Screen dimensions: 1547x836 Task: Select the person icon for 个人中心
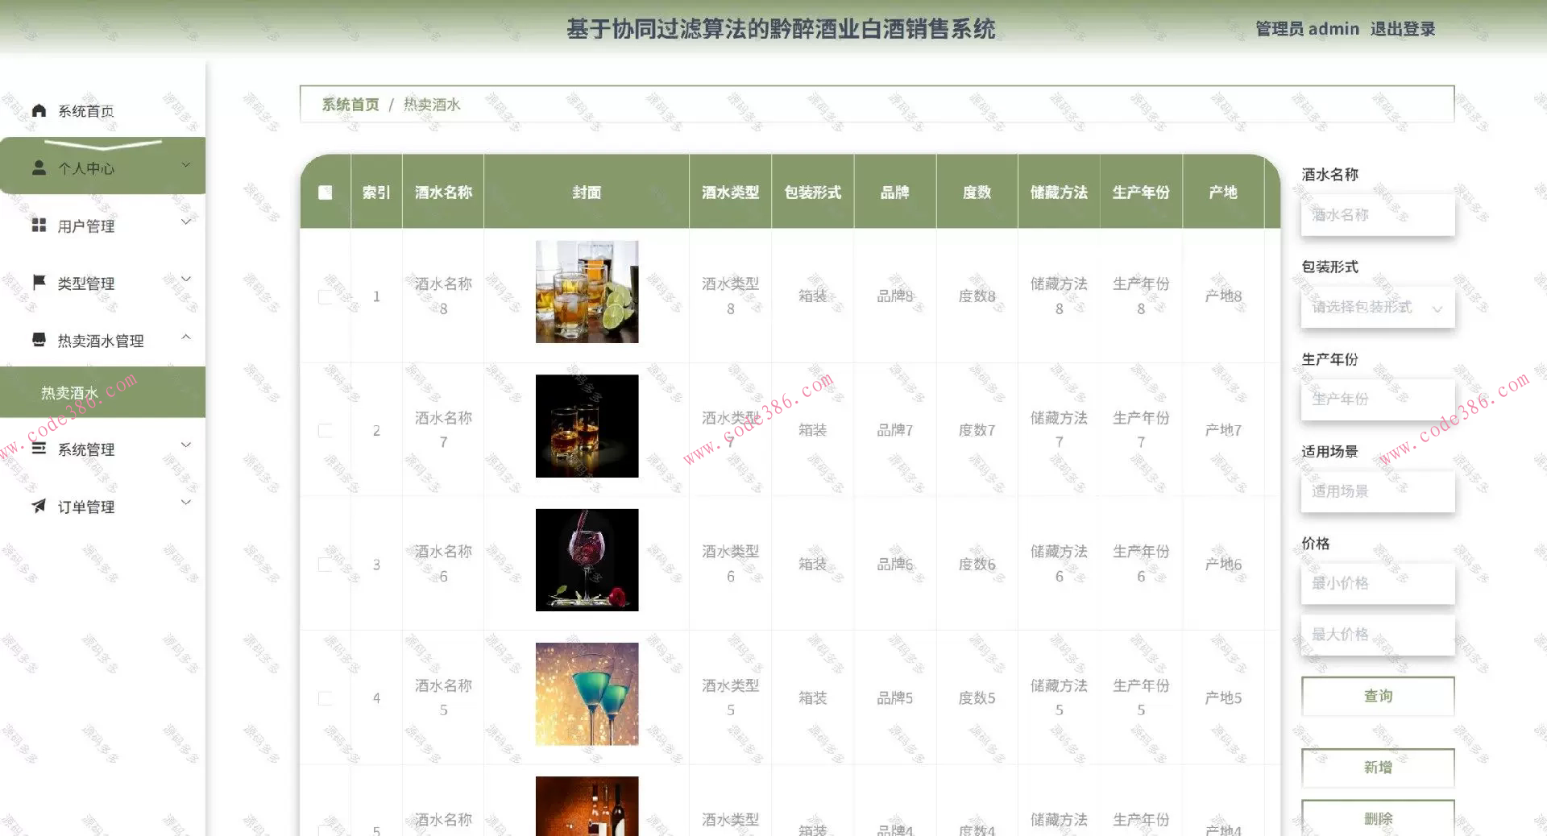[x=38, y=168]
